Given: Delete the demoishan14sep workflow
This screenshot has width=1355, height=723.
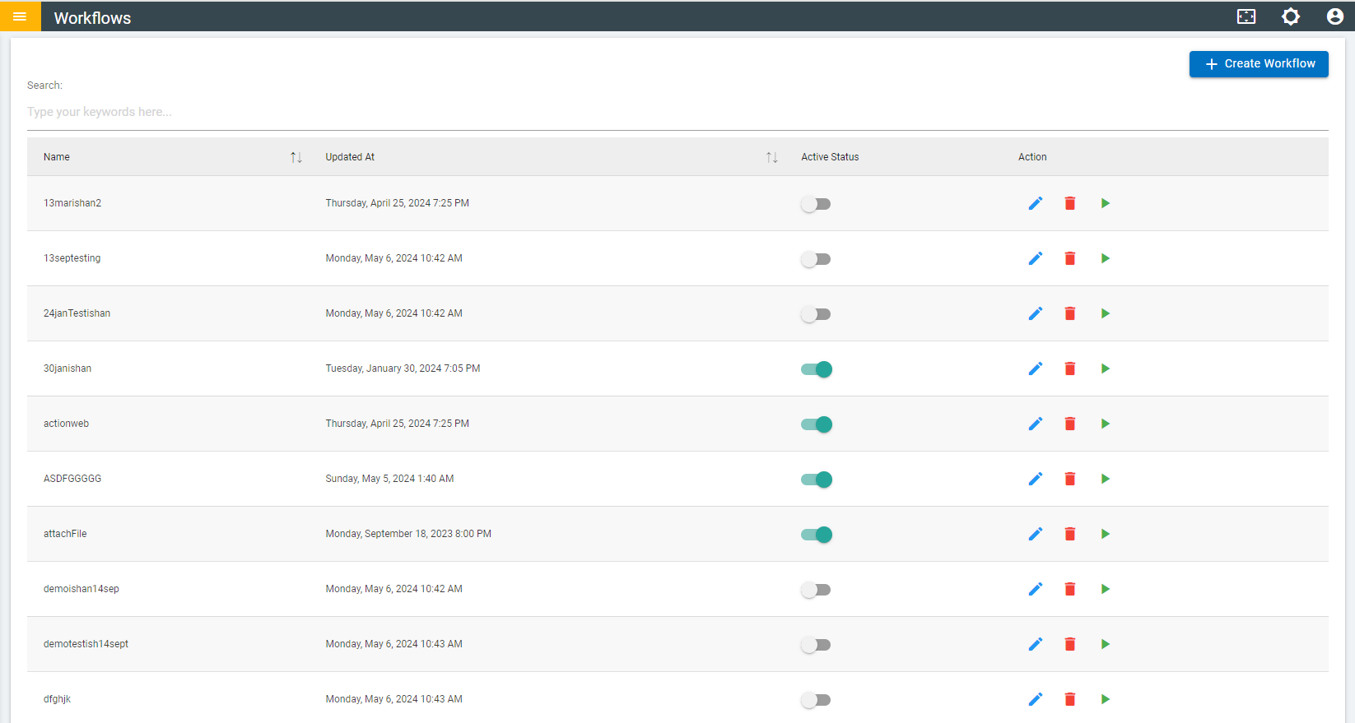Looking at the screenshot, I should pos(1070,589).
